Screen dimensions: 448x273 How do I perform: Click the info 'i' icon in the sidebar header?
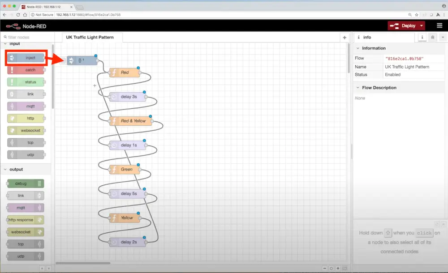pyautogui.click(x=422, y=37)
